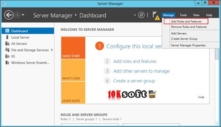Open the notifications flag icon
Viewport: 221px width, 127px height.
tap(156, 15)
